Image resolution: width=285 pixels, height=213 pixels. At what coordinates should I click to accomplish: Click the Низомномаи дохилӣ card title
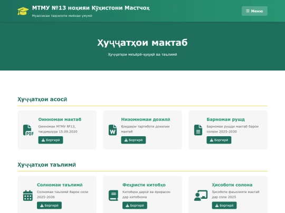point(146,119)
